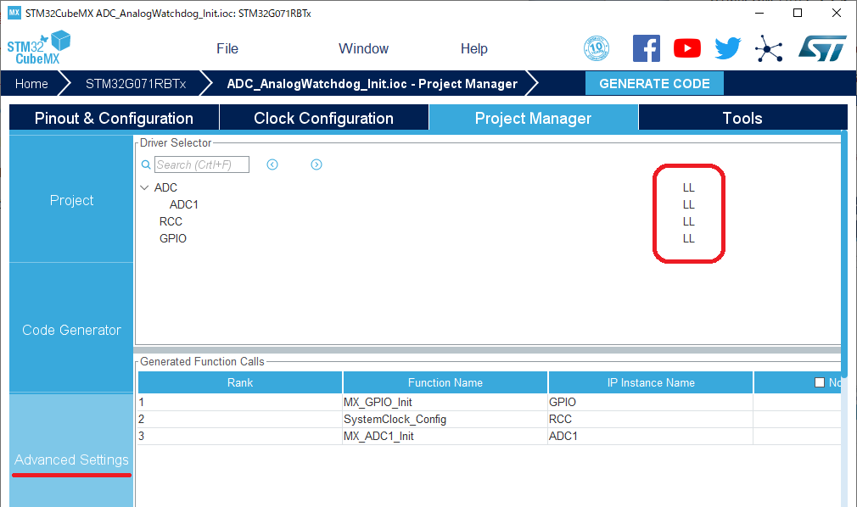
Task: Minimize the STM32CubeMX window
Action: coord(759,13)
